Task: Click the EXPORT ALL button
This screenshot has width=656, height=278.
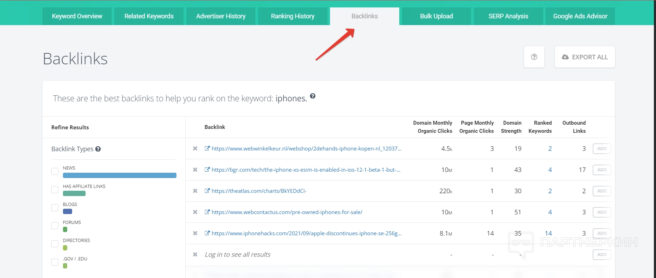Action: (585, 57)
